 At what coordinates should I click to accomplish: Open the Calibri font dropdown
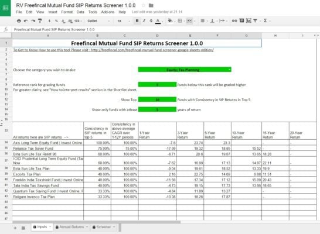coord(98,21)
